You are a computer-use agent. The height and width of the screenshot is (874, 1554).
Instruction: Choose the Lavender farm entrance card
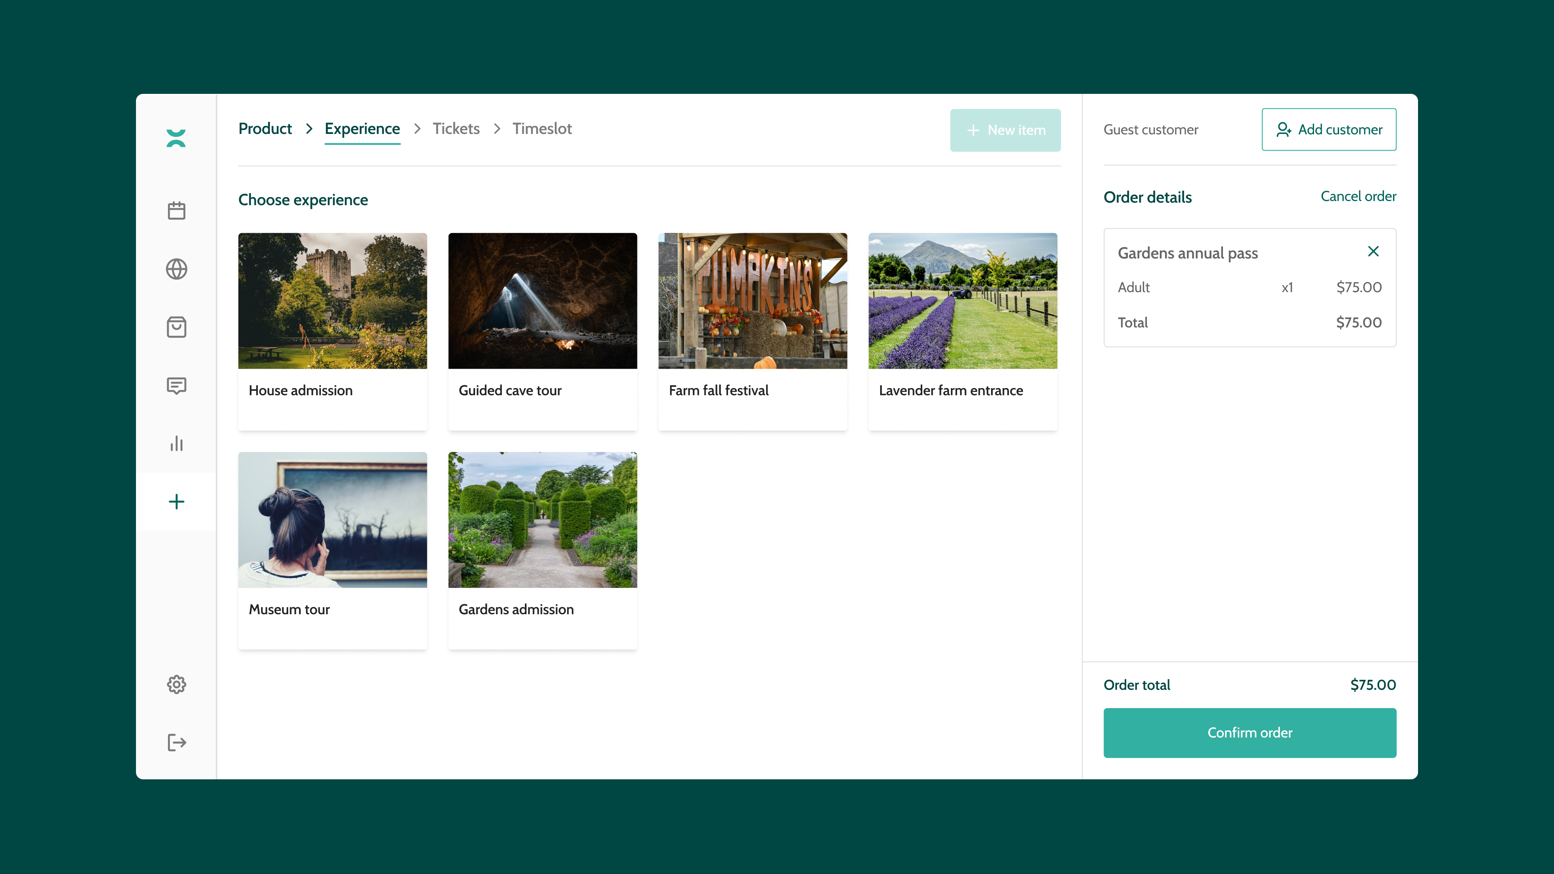pos(962,332)
